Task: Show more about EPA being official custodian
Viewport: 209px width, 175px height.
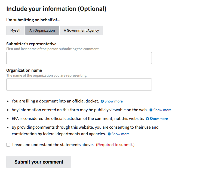Action: 159,119
